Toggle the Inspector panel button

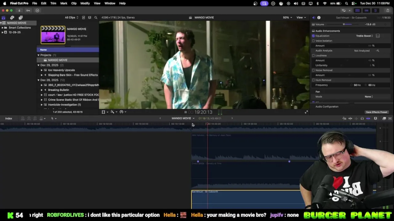(375, 10)
